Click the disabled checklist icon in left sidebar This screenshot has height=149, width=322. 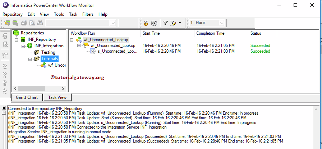(x=5, y=37)
